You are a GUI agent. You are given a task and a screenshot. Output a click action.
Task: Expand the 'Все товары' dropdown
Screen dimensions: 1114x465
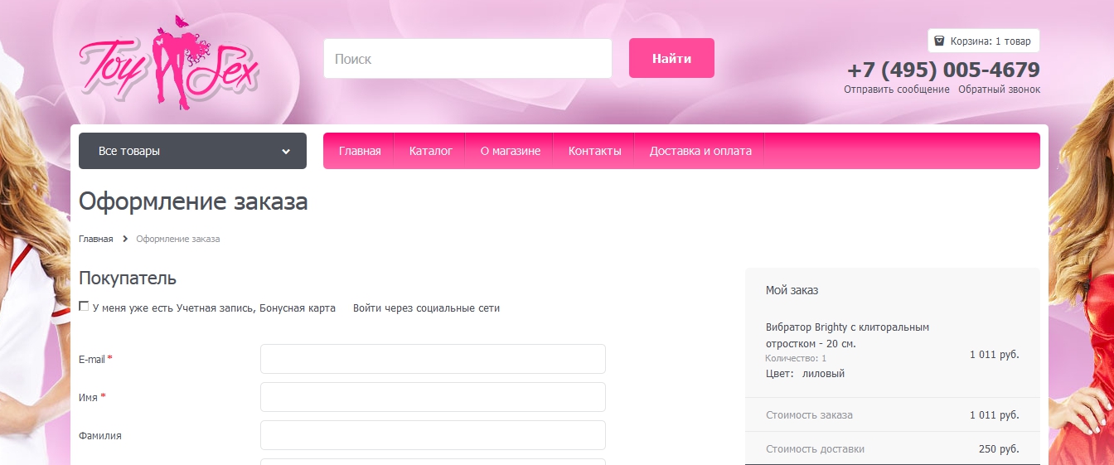tap(192, 151)
